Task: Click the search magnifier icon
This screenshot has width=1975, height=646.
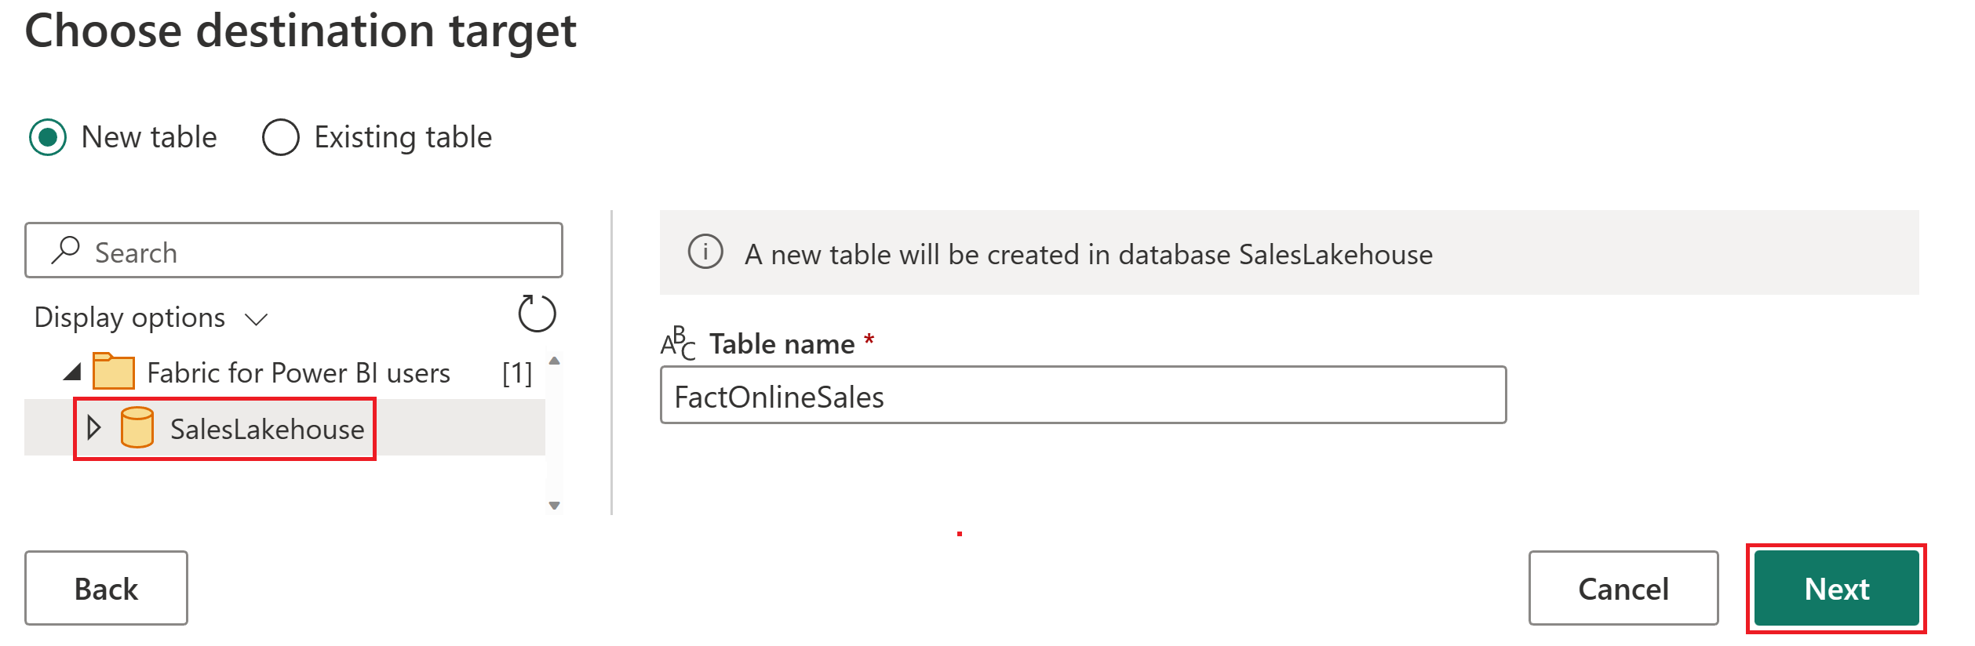Action: click(x=67, y=251)
